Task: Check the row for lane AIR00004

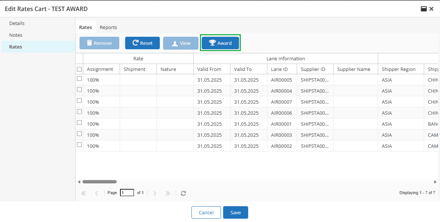Action: [x=80, y=90]
